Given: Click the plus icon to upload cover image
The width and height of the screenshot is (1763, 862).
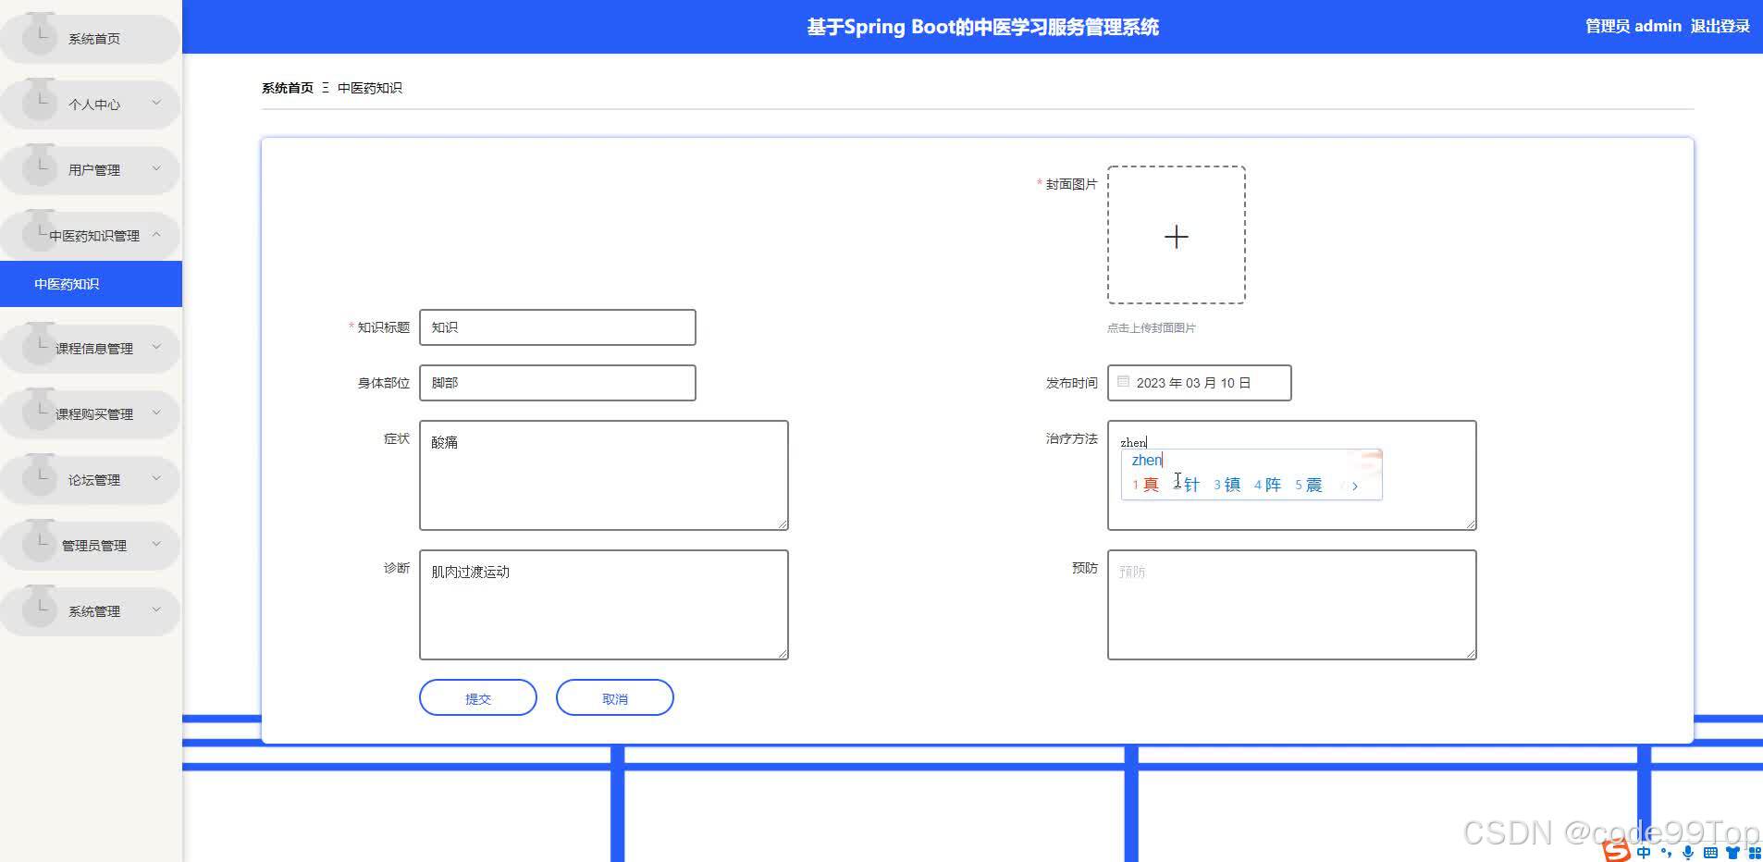Looking at the screenshot, I should [x=1176, y=237].
